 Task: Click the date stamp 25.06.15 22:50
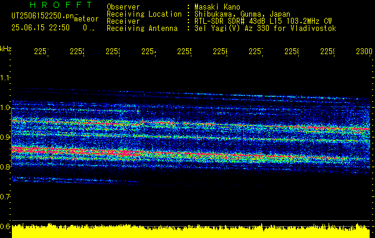click(41, 28)
